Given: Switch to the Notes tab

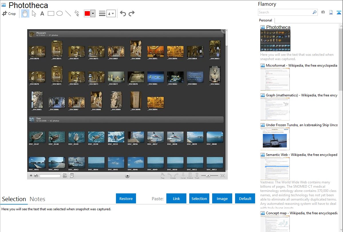Looking at the screenshot, I should point(38,199).
